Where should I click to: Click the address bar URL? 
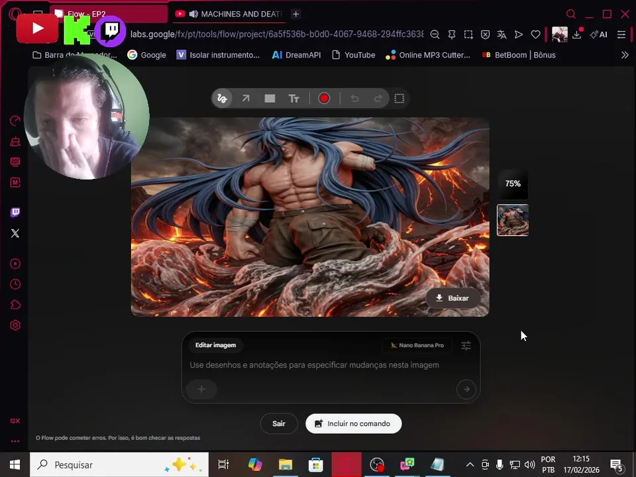click(277, 34)
